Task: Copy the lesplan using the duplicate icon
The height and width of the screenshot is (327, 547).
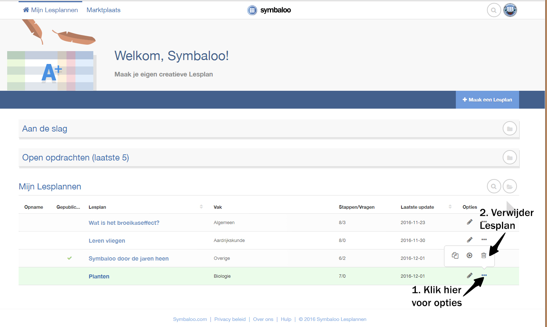Action: coord(455,255)
